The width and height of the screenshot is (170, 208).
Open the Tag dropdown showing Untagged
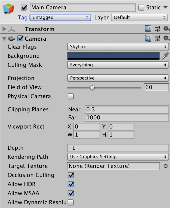60,17
